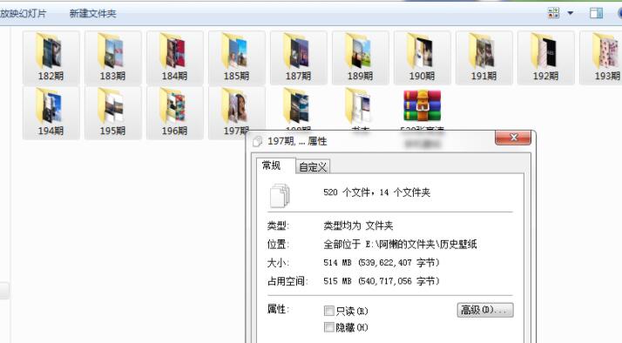Viewport: 622px width, 343px height.
Task: Select the 183期 folder
Action: 112,57
